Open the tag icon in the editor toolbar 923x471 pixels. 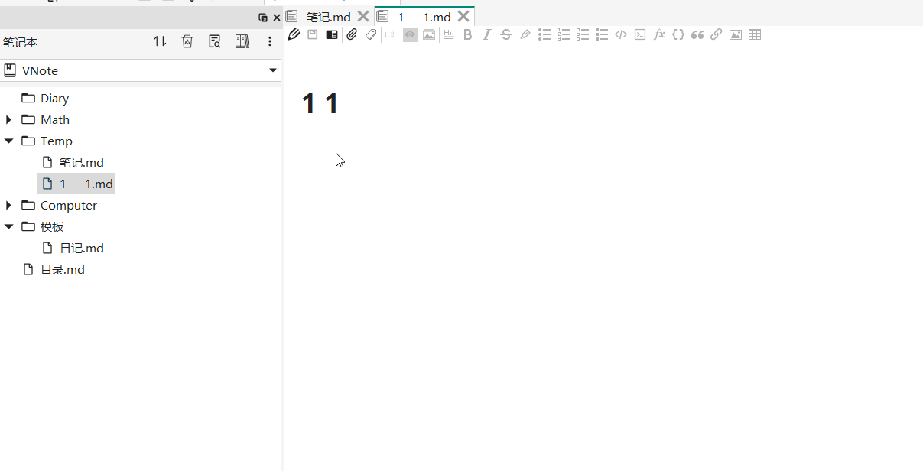coord(371,34)
